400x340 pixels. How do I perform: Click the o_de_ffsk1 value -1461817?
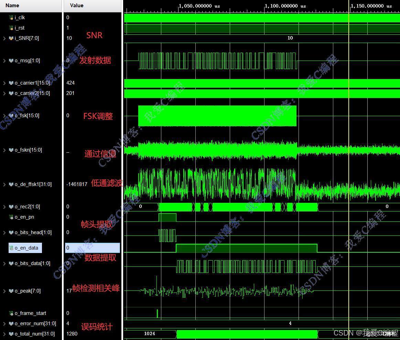pyautogui.click(x=77, y=184)
